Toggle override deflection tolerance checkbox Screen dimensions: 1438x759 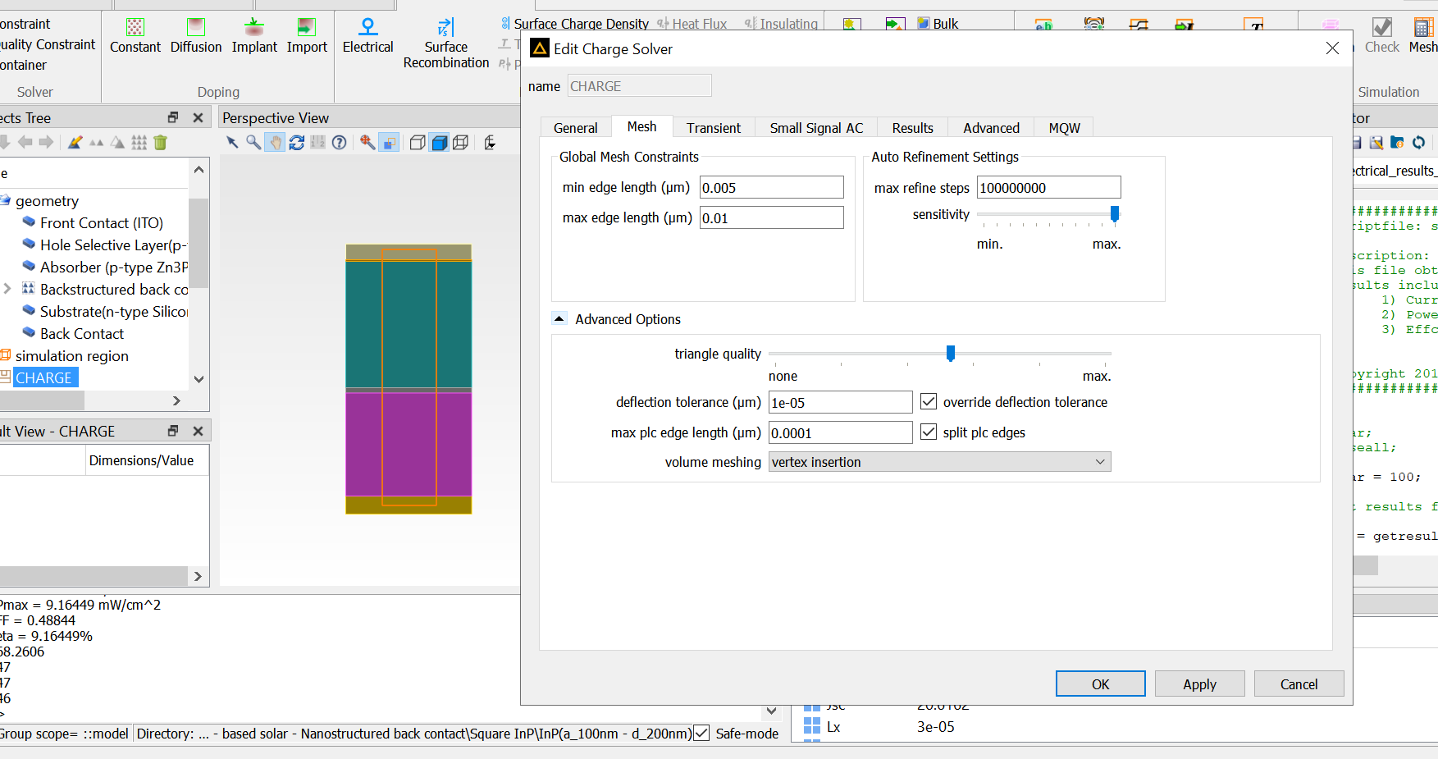929,402
